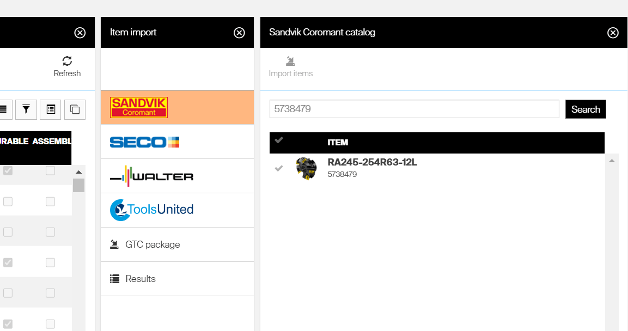Select the Sandvik Coromant catalog logo

139,107
